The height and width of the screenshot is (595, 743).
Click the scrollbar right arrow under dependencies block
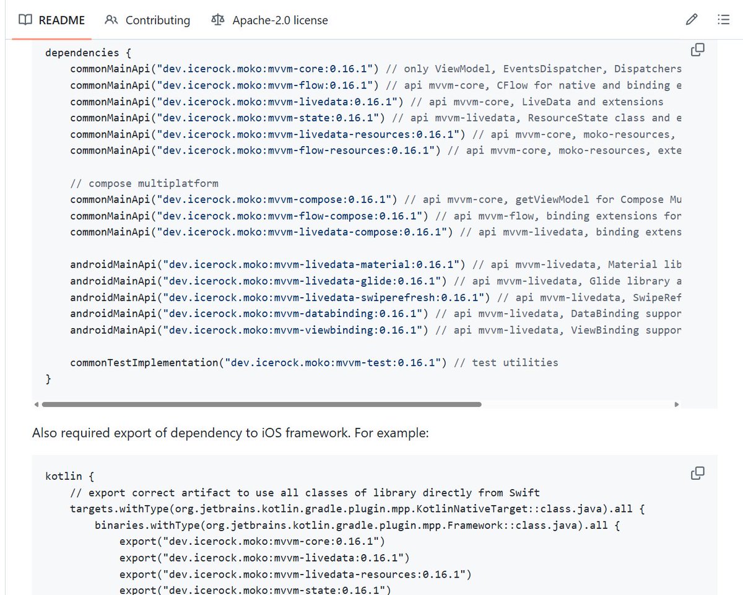(x=677, y=404)
